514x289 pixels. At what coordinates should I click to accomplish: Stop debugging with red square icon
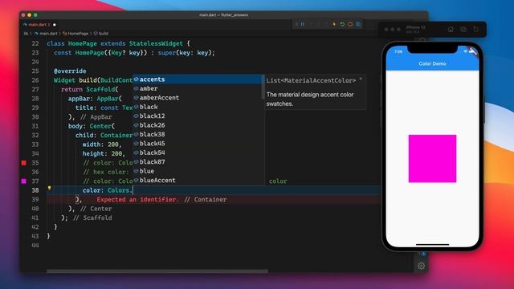[x=350, y=24]
